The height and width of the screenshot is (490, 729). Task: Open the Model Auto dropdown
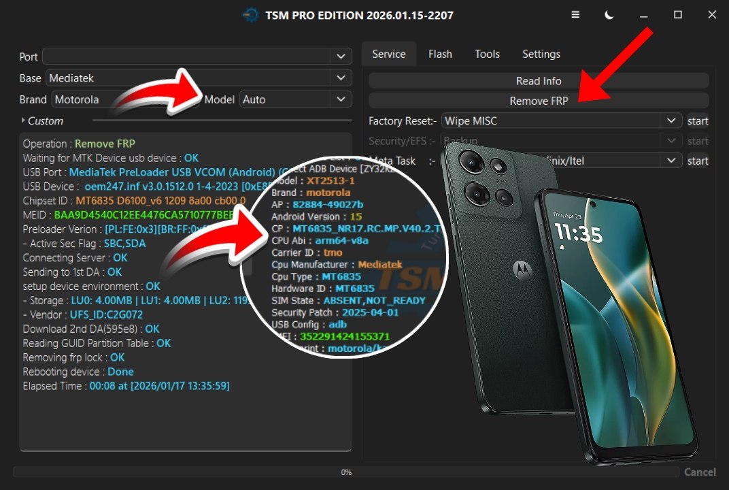tap(295, 99)
